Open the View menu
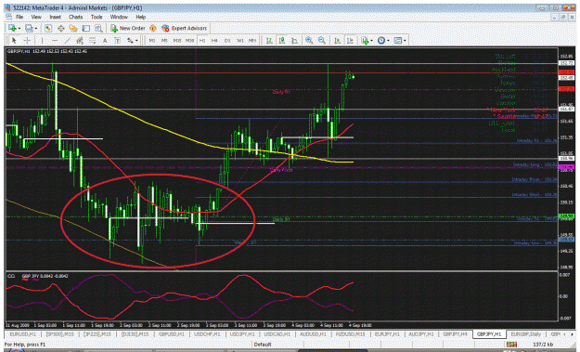This screenshot has width=580, height=352. pos(36,17)
